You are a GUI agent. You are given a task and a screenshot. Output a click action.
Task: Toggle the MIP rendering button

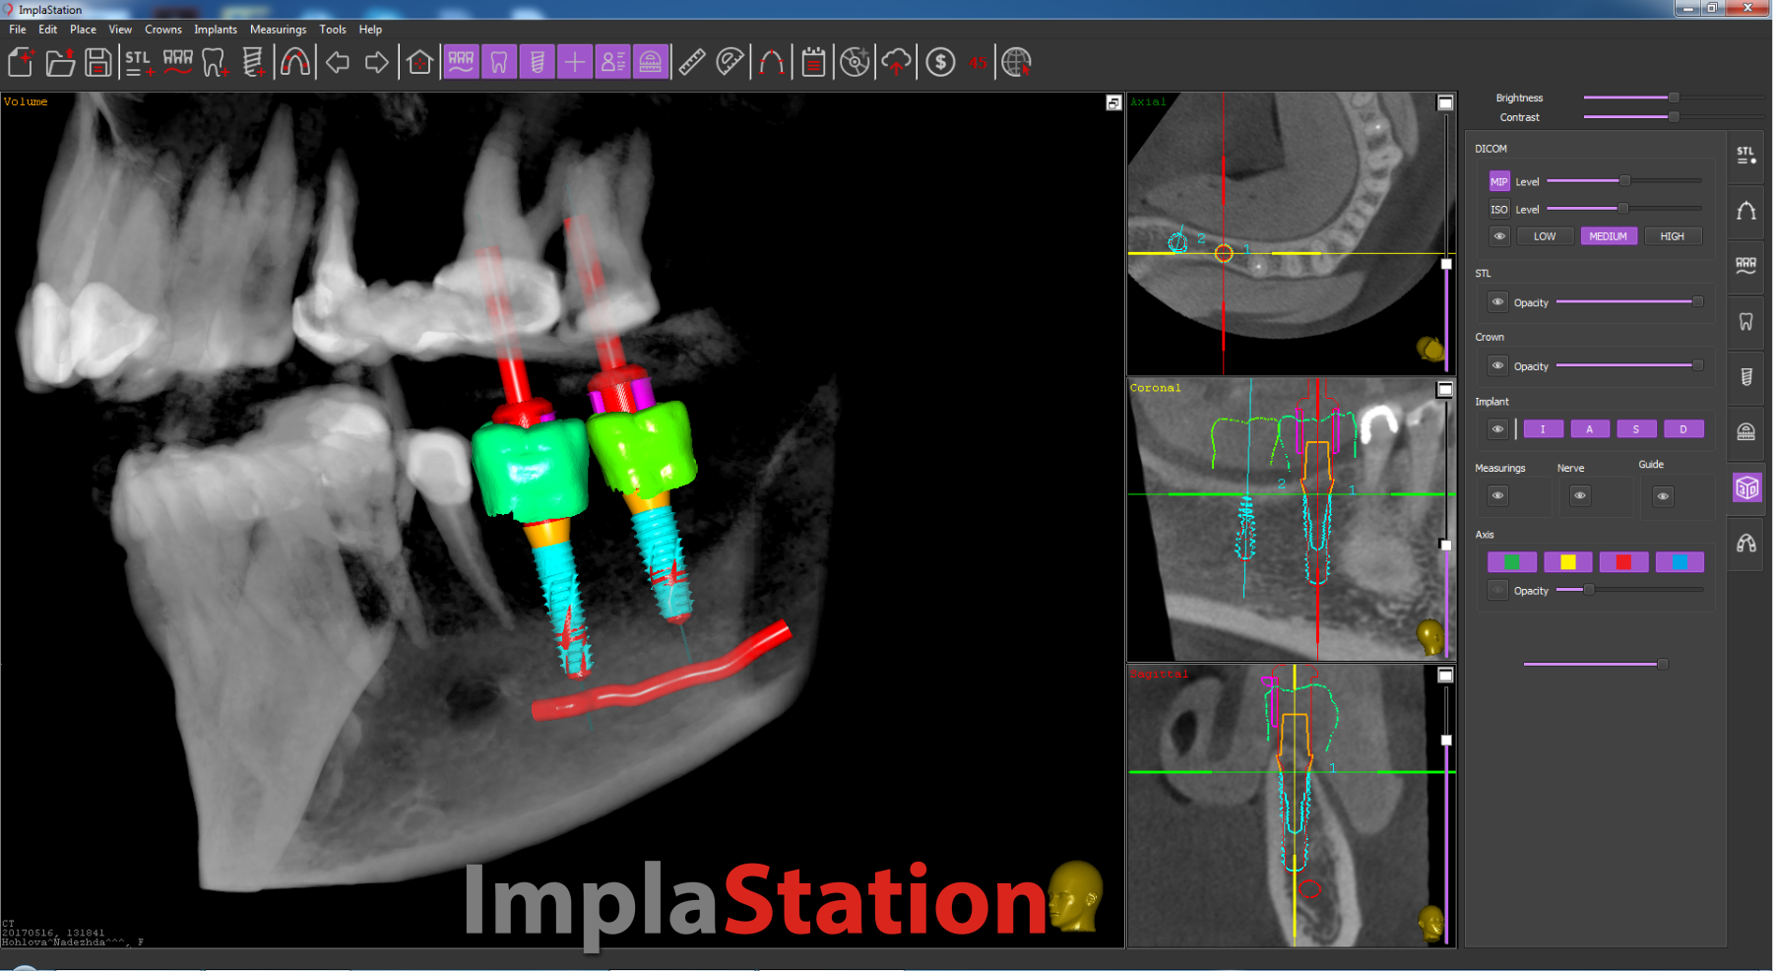point(1498,181)
